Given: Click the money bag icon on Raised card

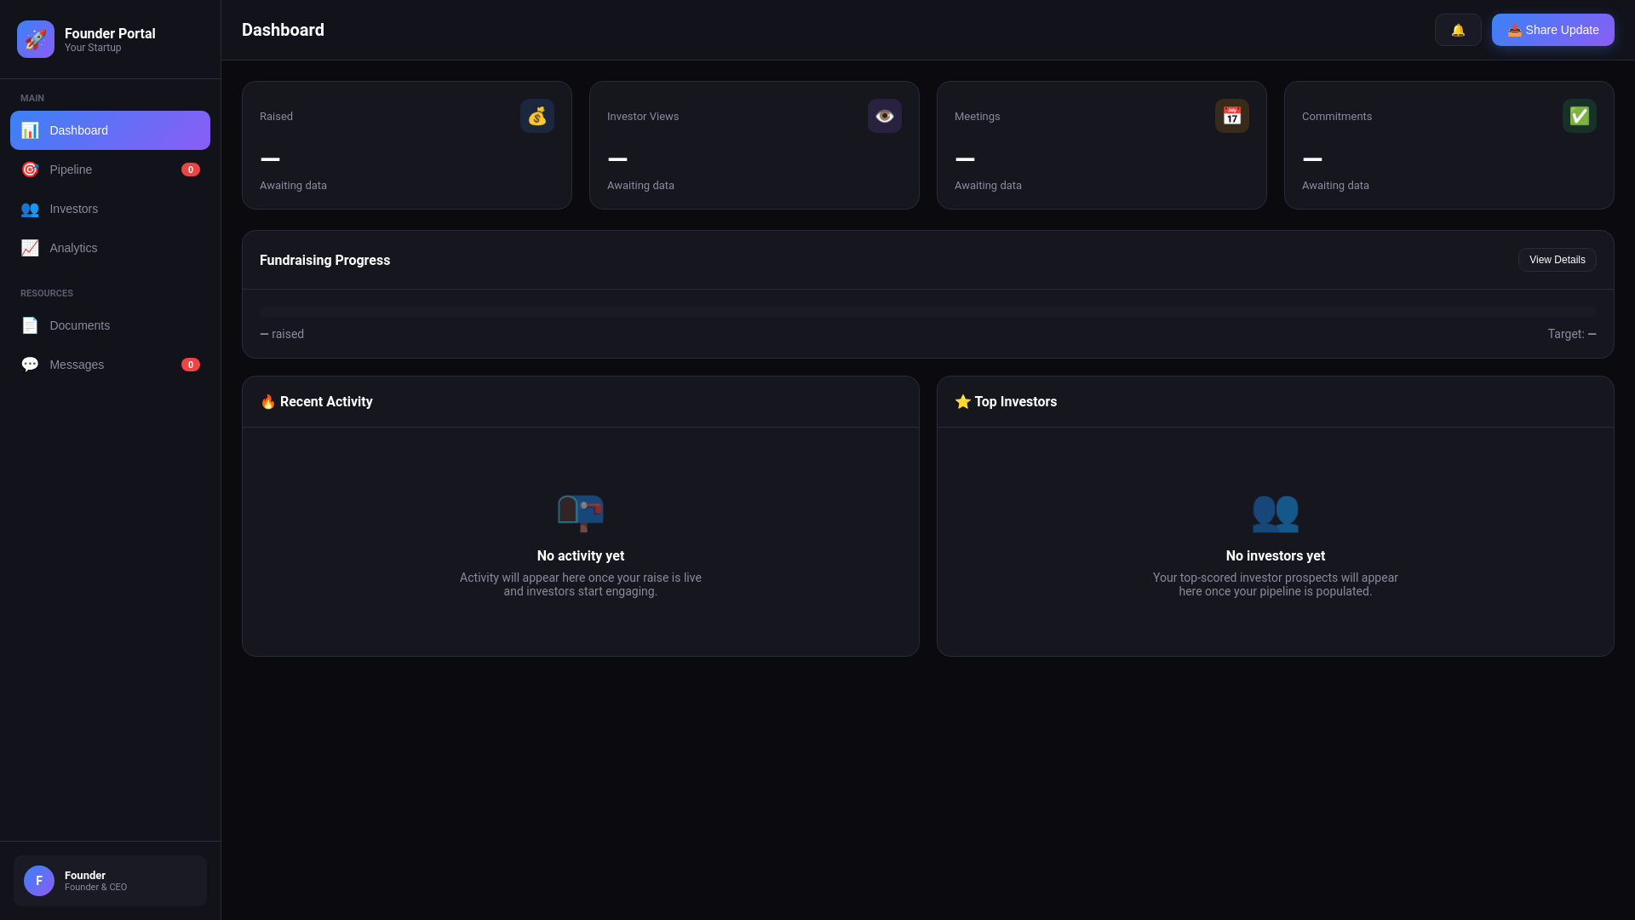Looking at the screenshot, I should tap(537, 116).
